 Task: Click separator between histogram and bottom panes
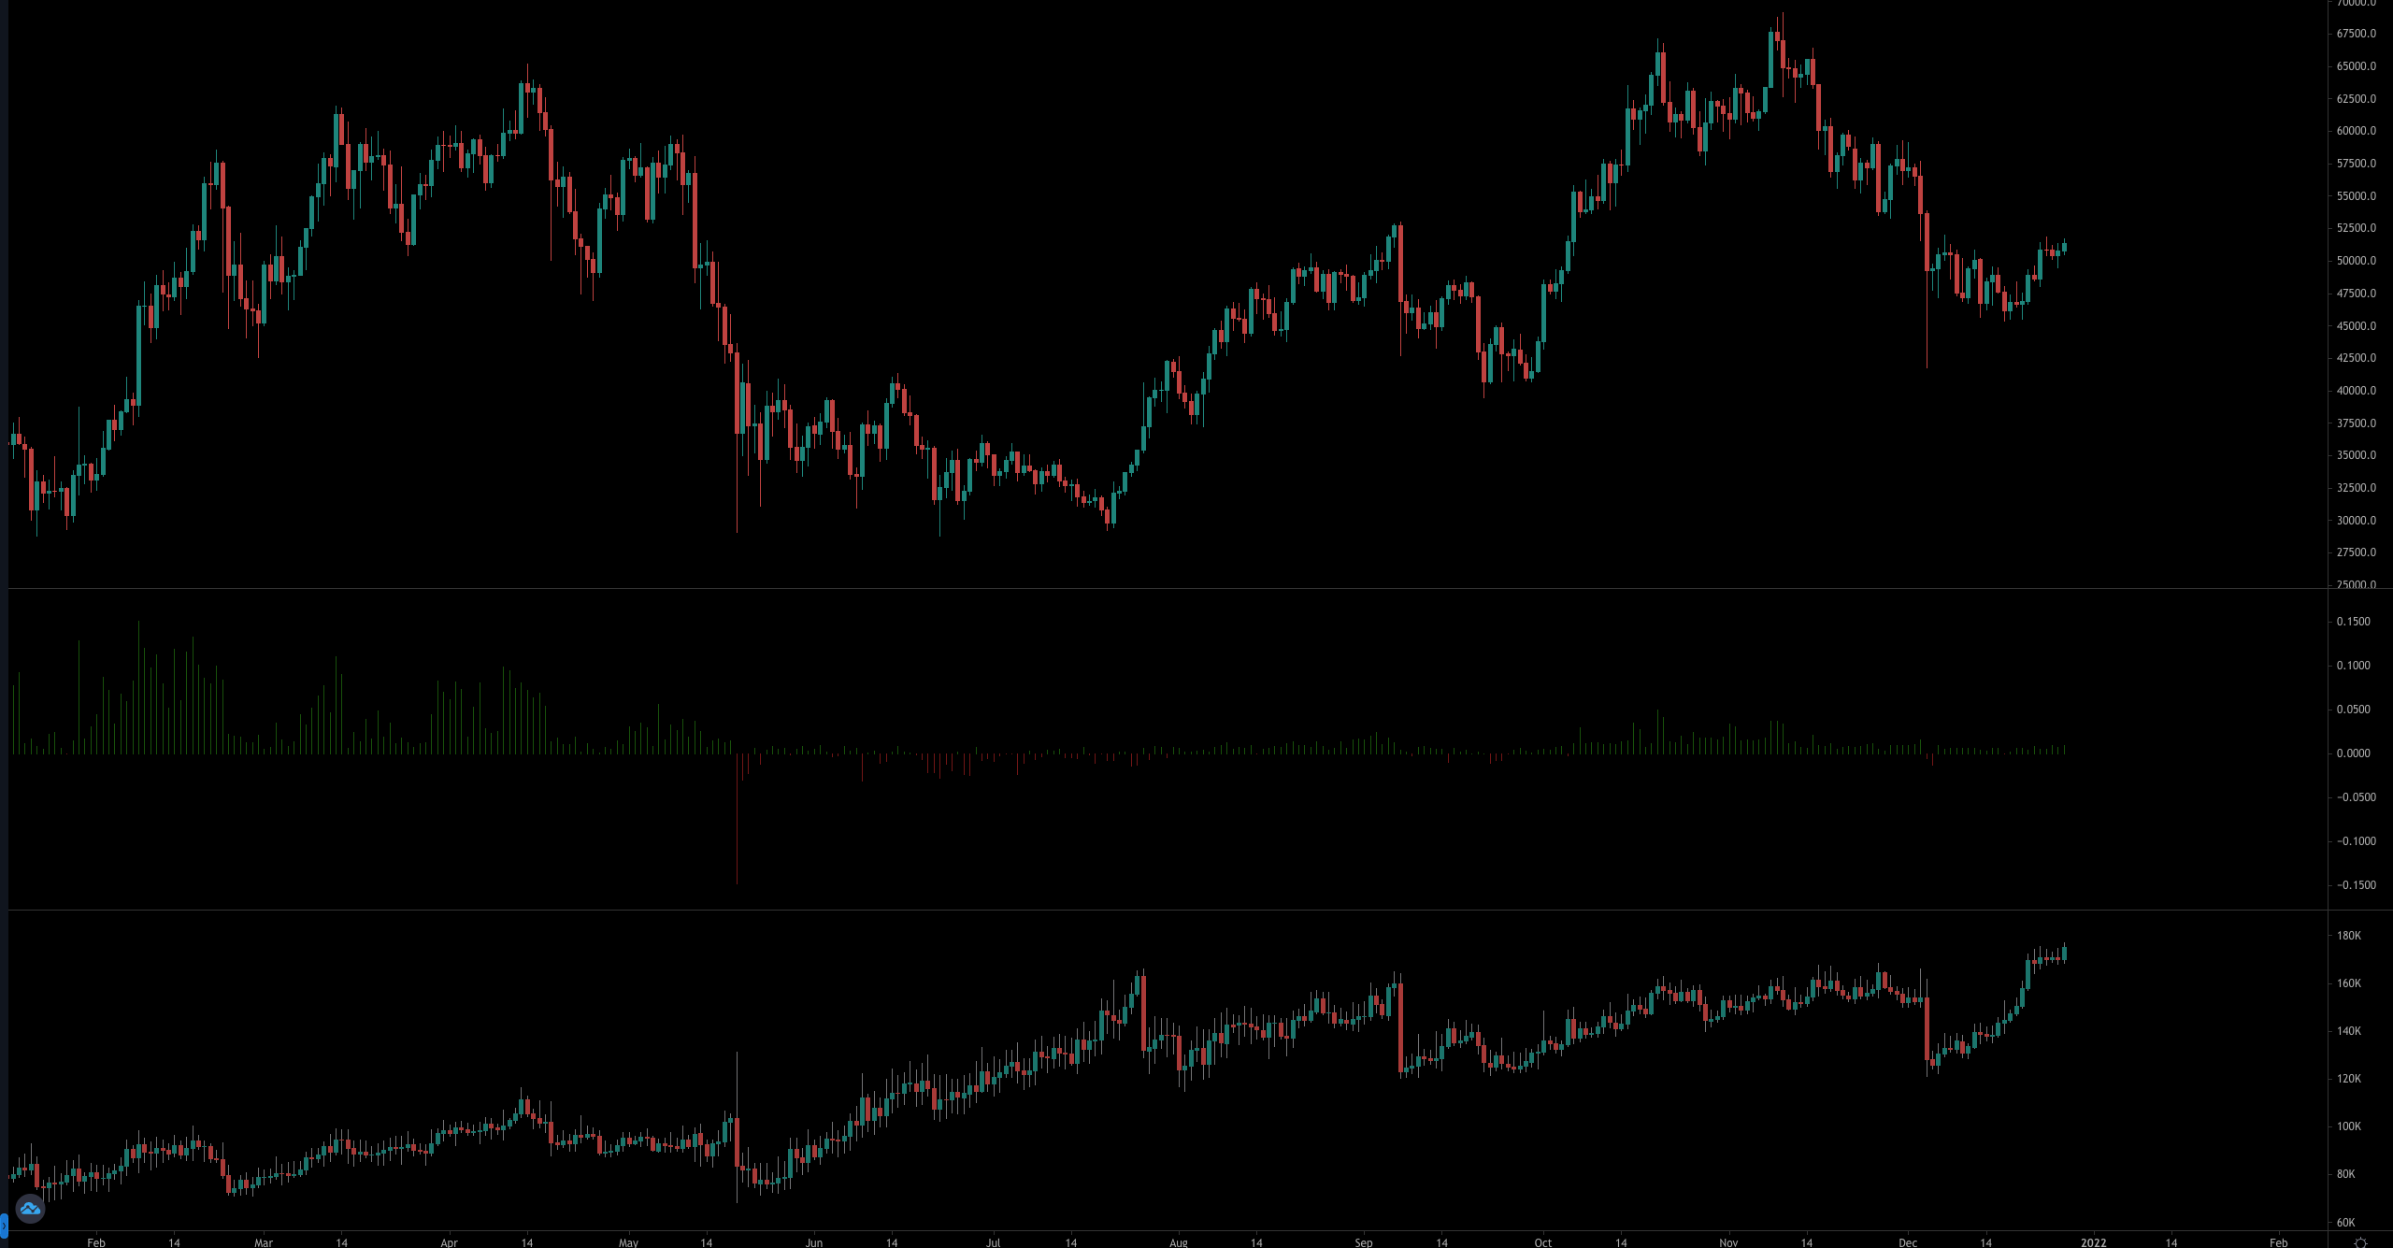coord(1167,910)
